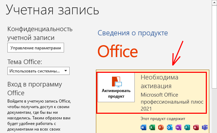This screenshot has width=217, height=133.
Task: Click the PowerPoint app icon
Action: pyautogui.click(x=161, y=127)
